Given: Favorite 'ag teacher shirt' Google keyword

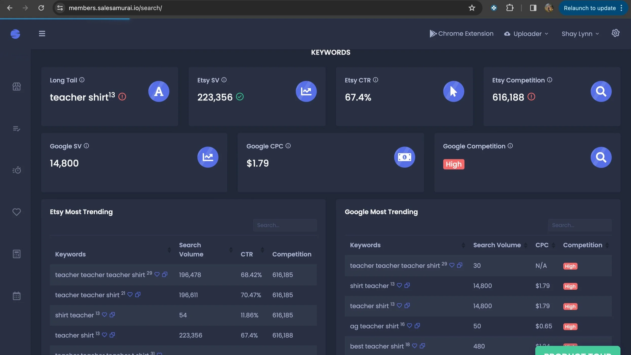Looking at the screenshot, I should 409,326.
